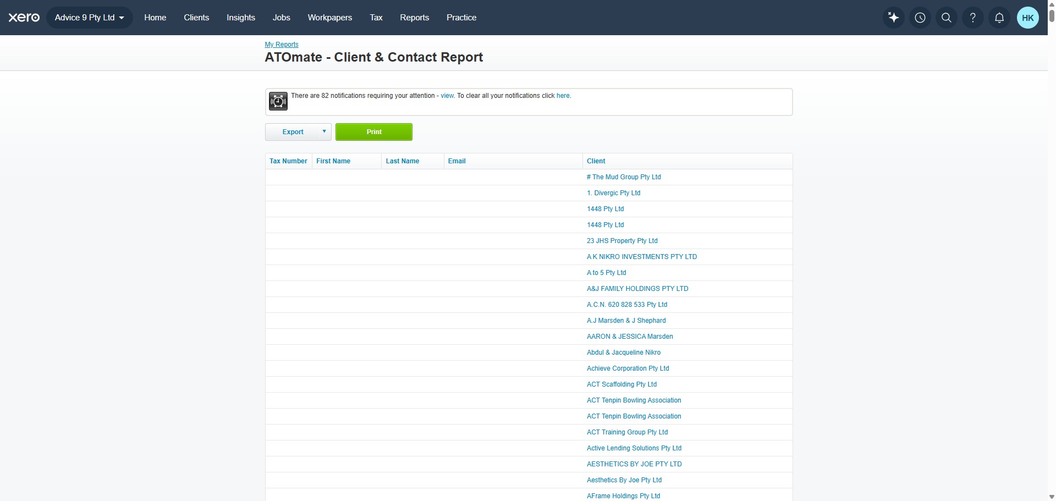Image resolution: width=1056 pixels, height=501 pixels.
Task: Open the help question mark icon
Action: 973,18
